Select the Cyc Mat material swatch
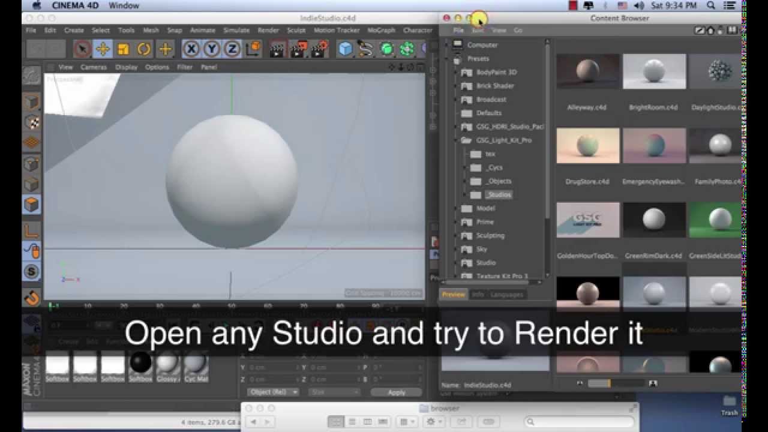 [196, 364]
